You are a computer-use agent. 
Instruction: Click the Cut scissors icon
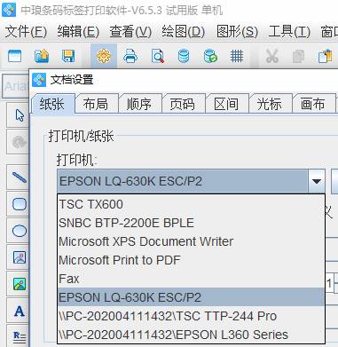[x=272, y=56]
